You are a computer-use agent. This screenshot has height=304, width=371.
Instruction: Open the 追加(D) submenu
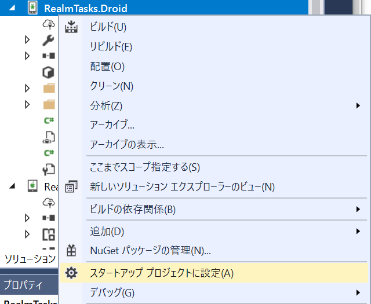(x=214, y=232)
